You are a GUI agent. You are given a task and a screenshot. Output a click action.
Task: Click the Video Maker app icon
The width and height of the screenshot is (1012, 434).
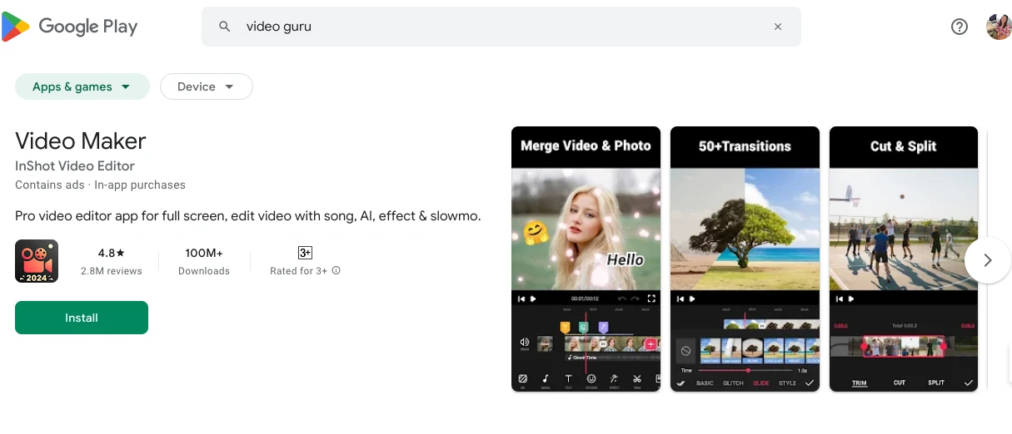37,261
